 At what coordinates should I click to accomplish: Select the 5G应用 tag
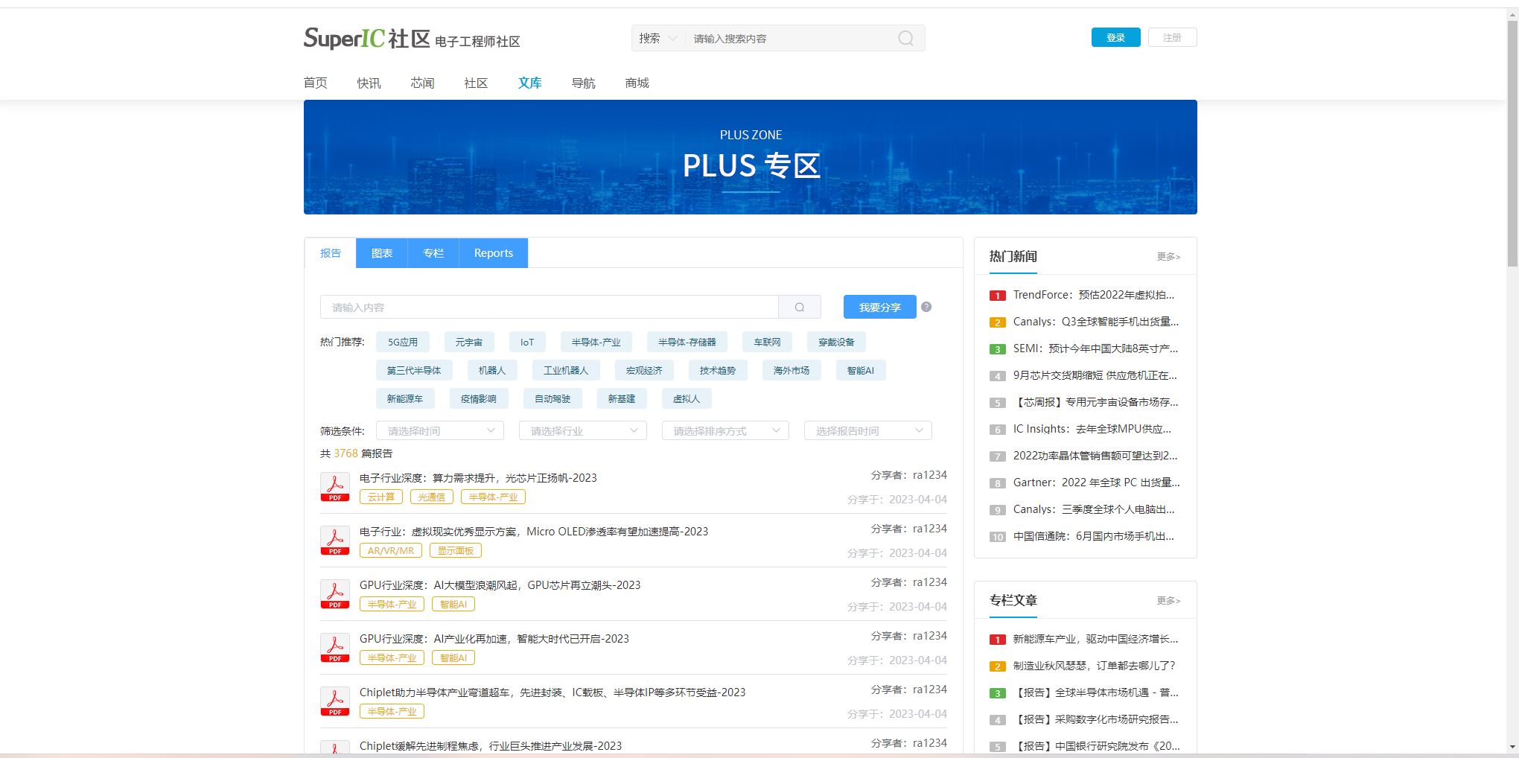(x=403, y=342)
